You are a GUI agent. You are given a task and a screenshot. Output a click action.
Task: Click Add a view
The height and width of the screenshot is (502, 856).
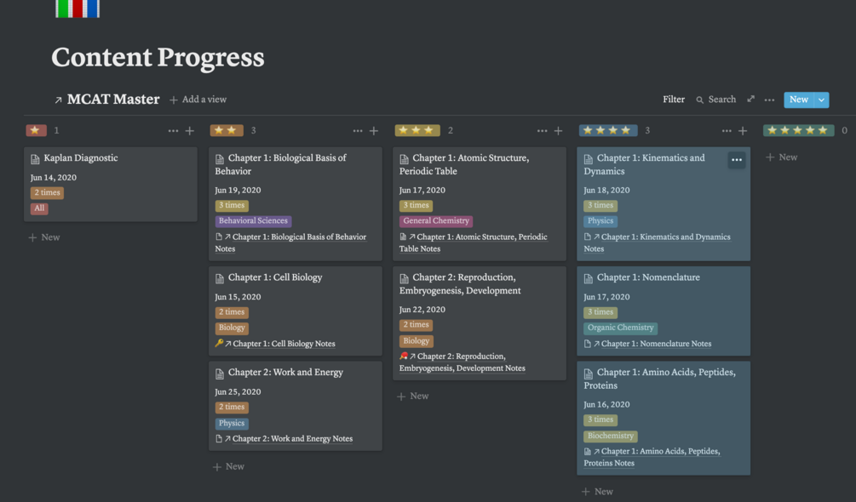point(198,100)
